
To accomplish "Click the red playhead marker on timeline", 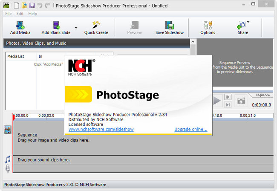I will coord(14,118).
